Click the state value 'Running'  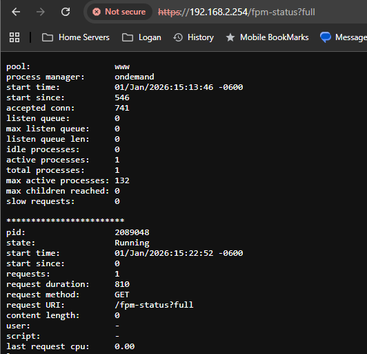132,243
